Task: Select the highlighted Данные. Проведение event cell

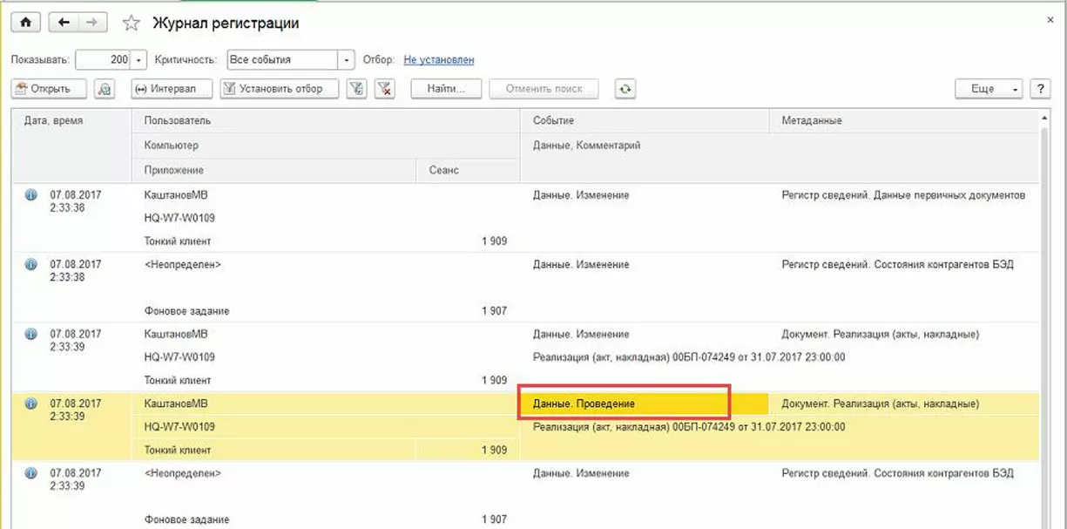Action: 644,404
